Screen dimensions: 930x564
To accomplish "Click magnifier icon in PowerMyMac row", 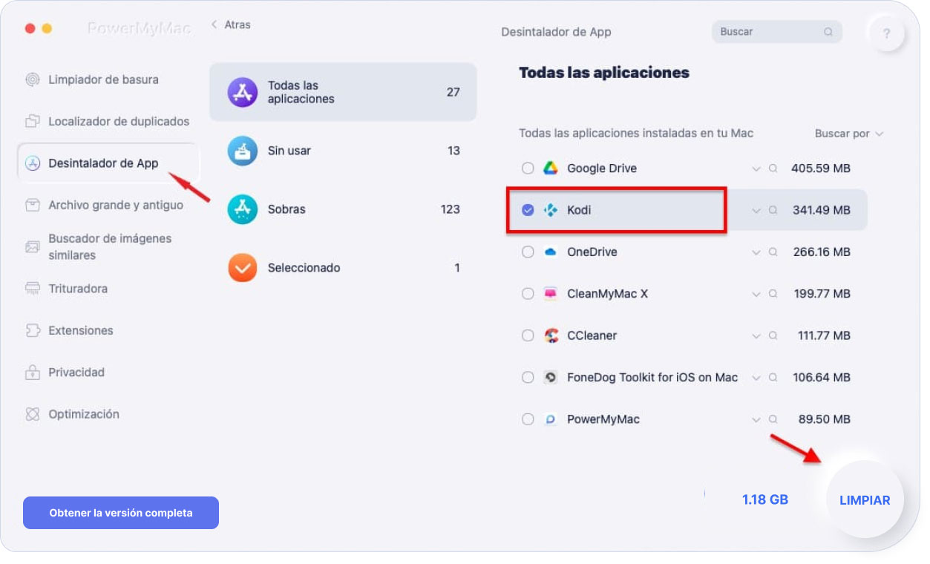I will coord(773,419).
